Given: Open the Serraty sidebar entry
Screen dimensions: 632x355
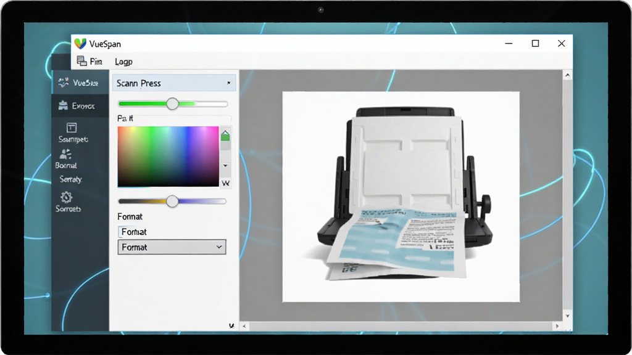Looking at the screenshot, I should point(71,179).
